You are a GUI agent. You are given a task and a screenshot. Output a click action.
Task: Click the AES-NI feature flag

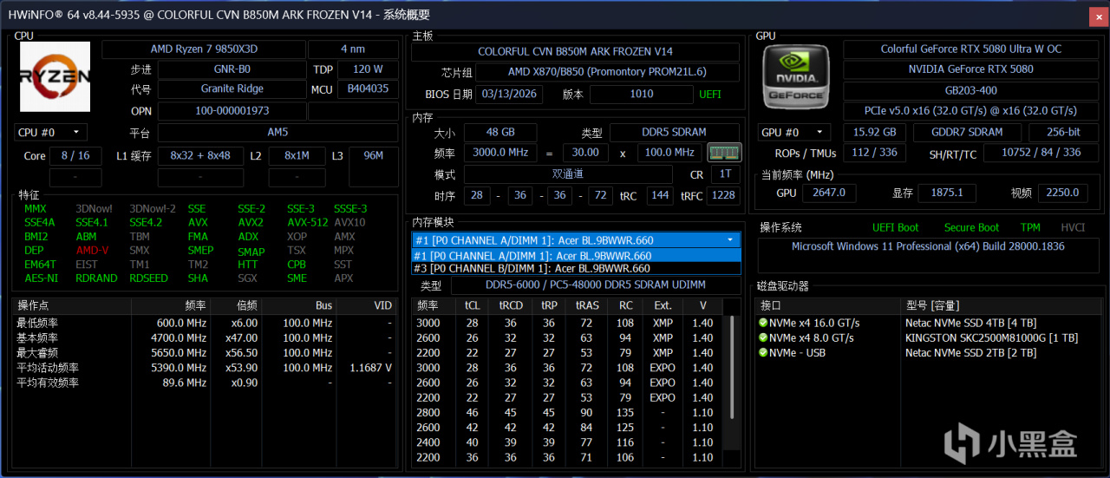coord(41,278)
